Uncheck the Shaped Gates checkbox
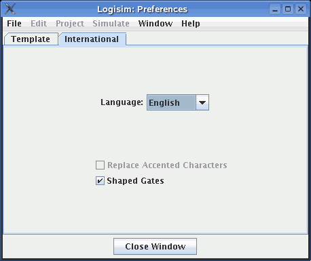The image size is (311, 261). (x=100, y=181)
